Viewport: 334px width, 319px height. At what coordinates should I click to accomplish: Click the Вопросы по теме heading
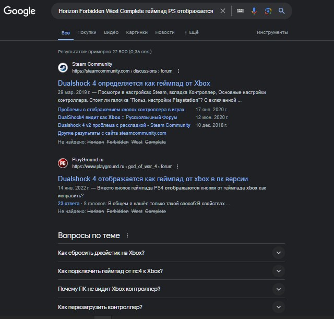pos(89,235)
